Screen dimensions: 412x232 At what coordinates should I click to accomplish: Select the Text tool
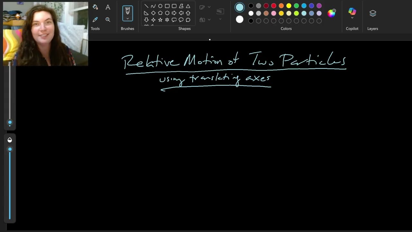108,7
